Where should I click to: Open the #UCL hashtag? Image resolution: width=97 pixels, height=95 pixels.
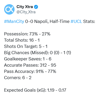[76, 21]
